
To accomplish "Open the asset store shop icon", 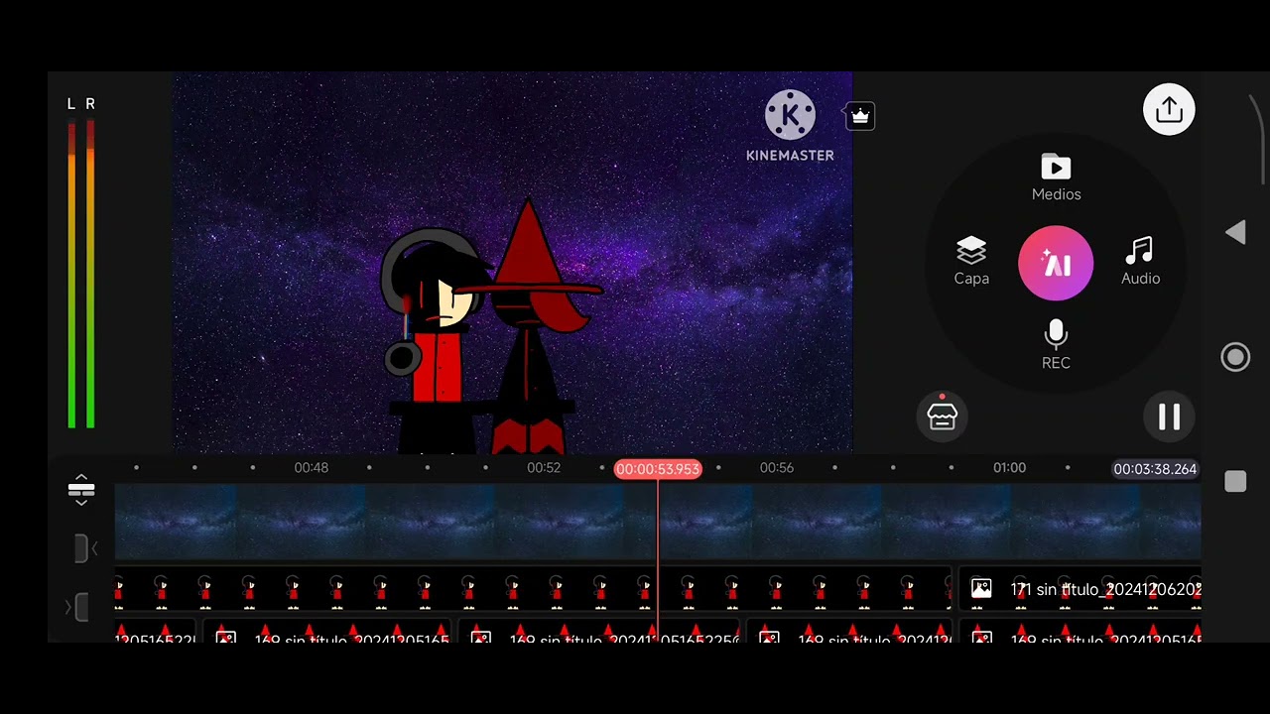I will [x=942, y=416].
